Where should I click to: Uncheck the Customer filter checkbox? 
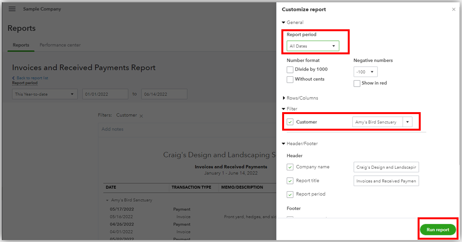click(290, 122)
